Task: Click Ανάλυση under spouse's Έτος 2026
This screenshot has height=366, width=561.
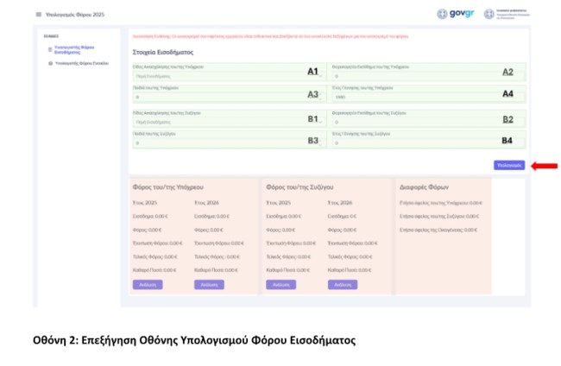Action: [342, 284]
